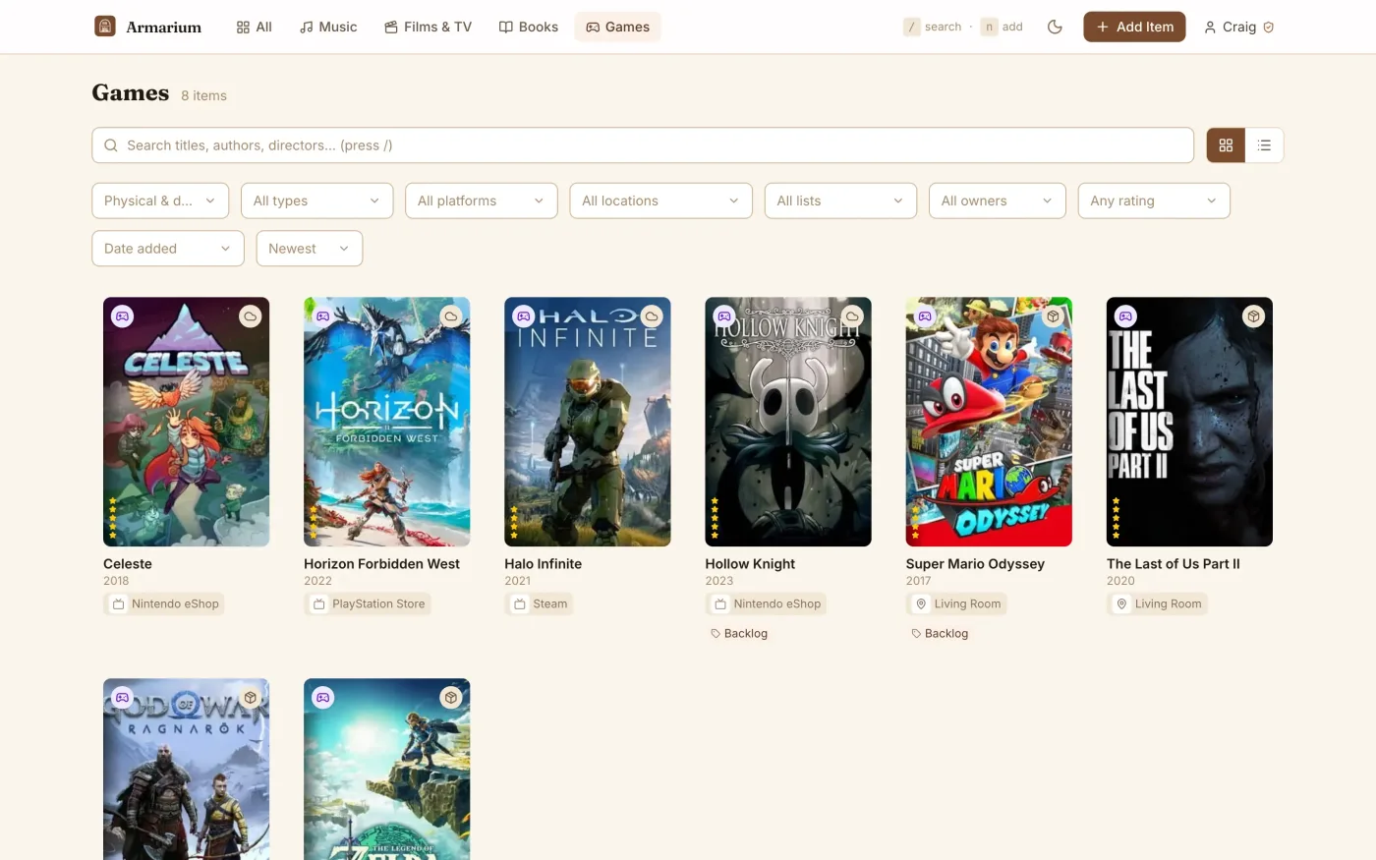Open the All owners dropdown

[x=998, y=201]
